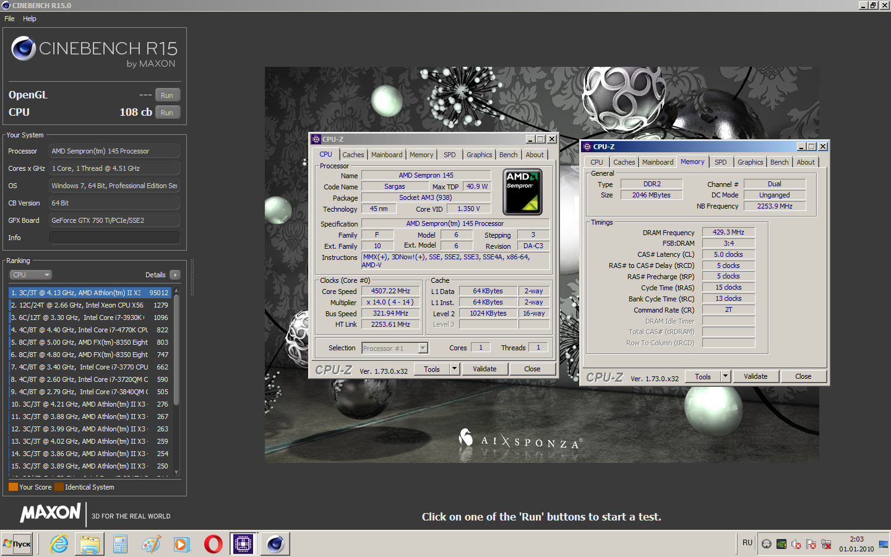The height and width of the screenshot is (557, 891).
Task: Click the brown Identical System legend swatch
Action: point(59,487)
